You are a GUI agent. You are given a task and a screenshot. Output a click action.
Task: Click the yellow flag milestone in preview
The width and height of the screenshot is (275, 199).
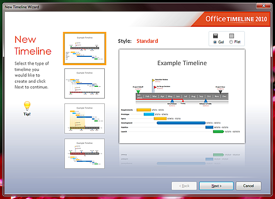pyautogui.click(x=154, y=80)
